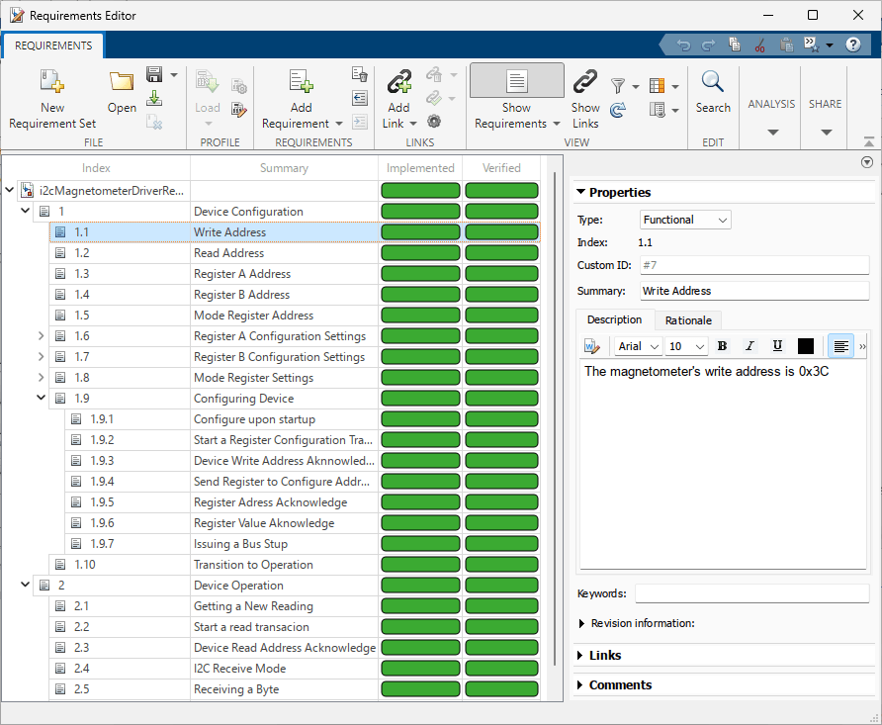Select the REQUIREMENTS ribbon tab
882x725 pixels.
pyautogui.click(x=52, y=45)
